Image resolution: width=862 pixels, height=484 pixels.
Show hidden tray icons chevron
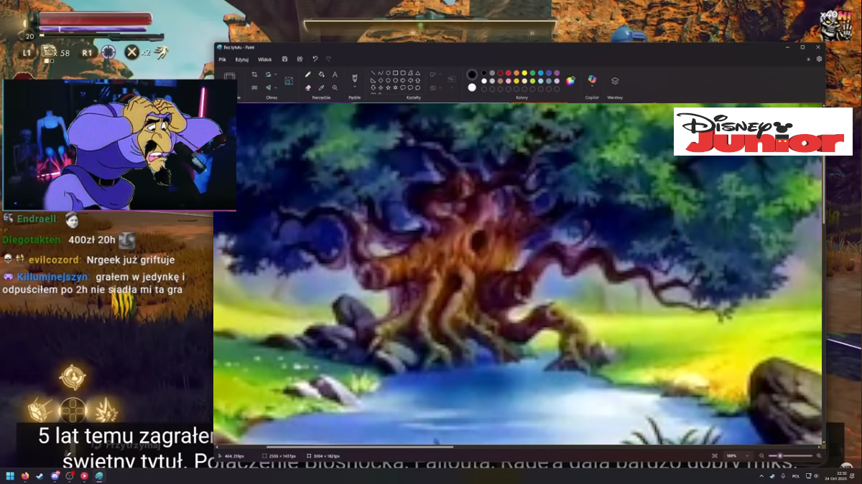point(761,476)
